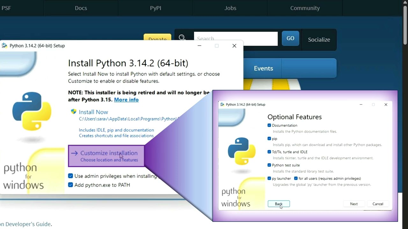The image size is (408, 229).
Task: Uncheck the Documentation feature checkbox
Action: pos(269,125)
